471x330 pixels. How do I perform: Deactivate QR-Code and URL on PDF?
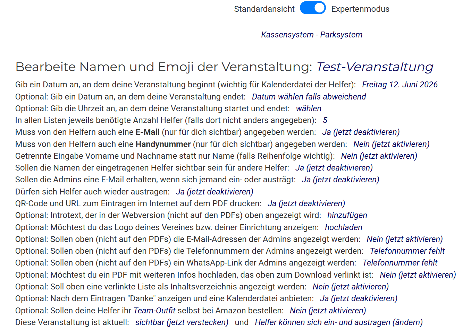coord(306,203)
